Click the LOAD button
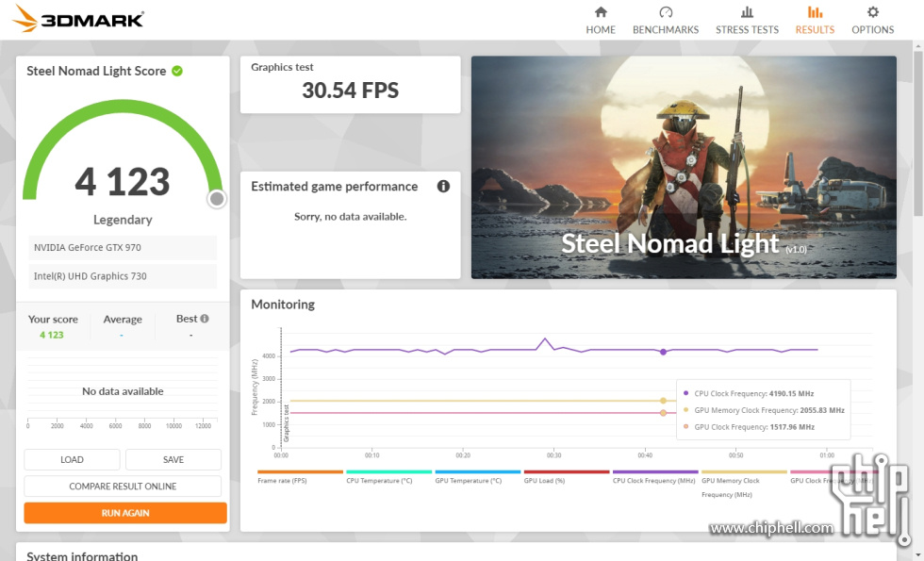The image size is (924, 561). 72,460
